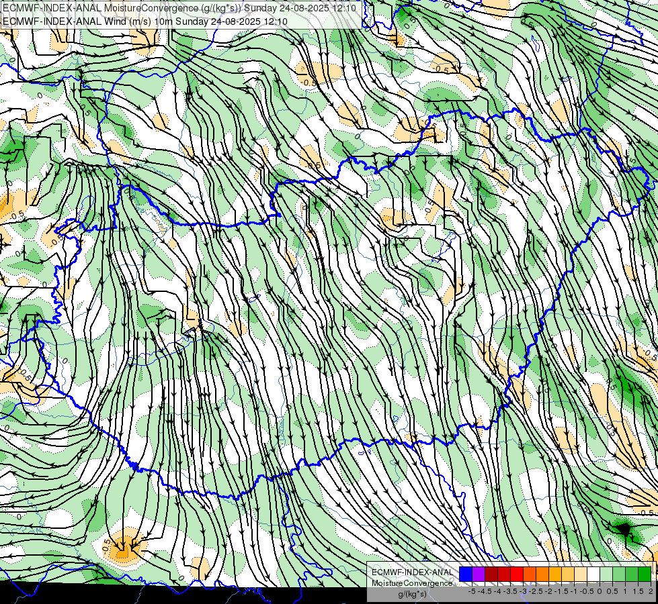Screen dimensions: 658x604
Task: Pick the light green swatch starting at 0.5
Action: pyautogui.click(x=619, y=574)
